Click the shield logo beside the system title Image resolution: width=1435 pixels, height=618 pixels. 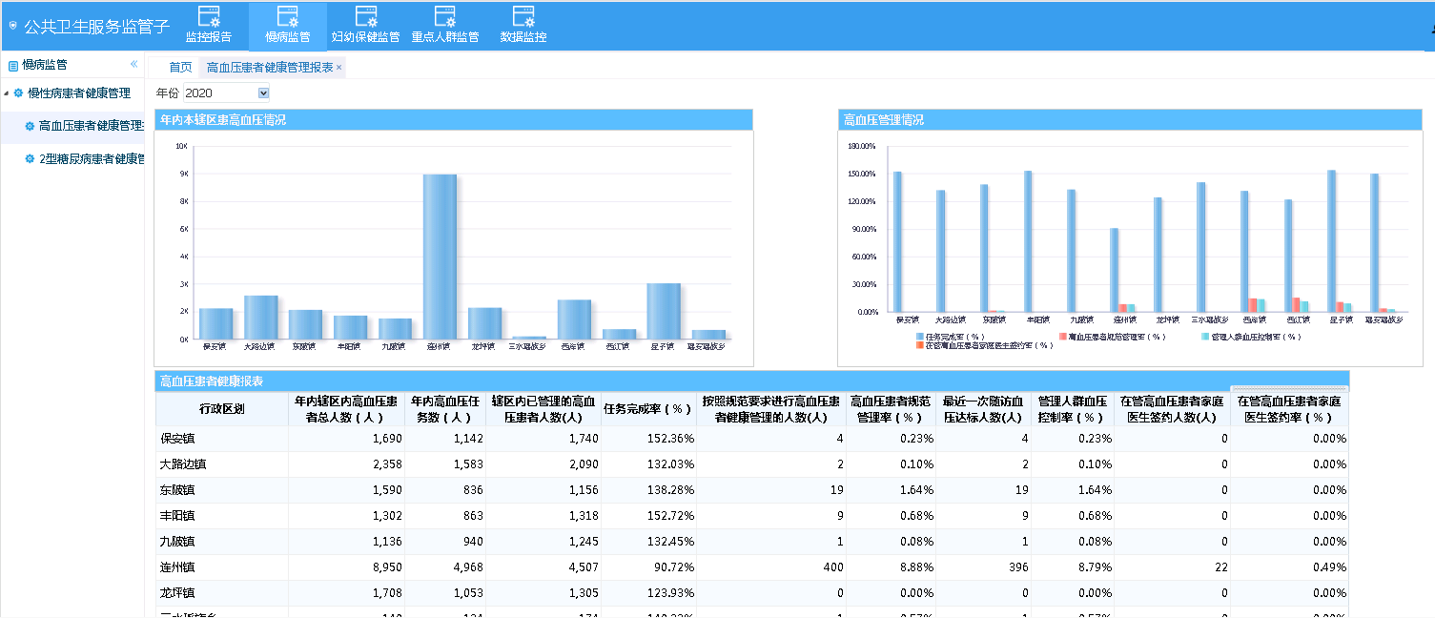12,26
